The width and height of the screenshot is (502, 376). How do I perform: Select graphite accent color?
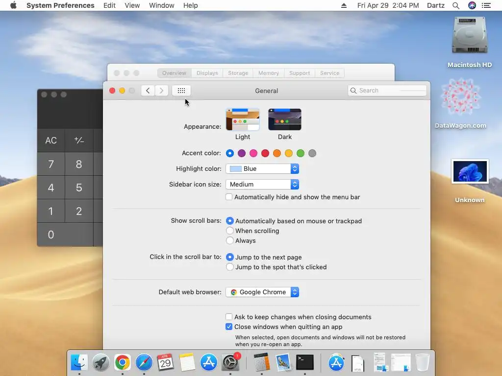(312, 153)
